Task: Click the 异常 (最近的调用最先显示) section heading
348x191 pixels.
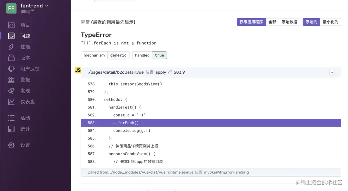Action: coord(108,22)
